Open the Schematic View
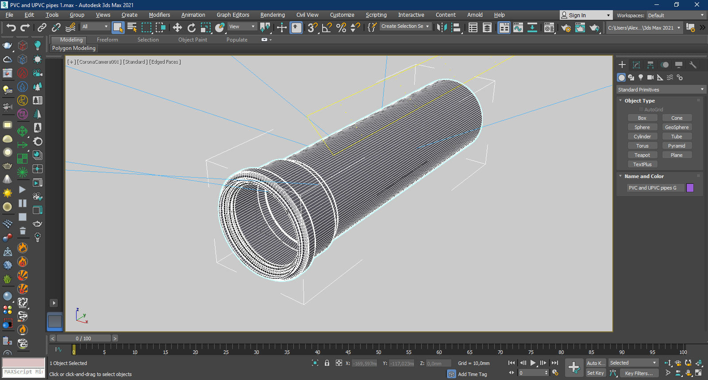The image size is (708, 380). 532,27
